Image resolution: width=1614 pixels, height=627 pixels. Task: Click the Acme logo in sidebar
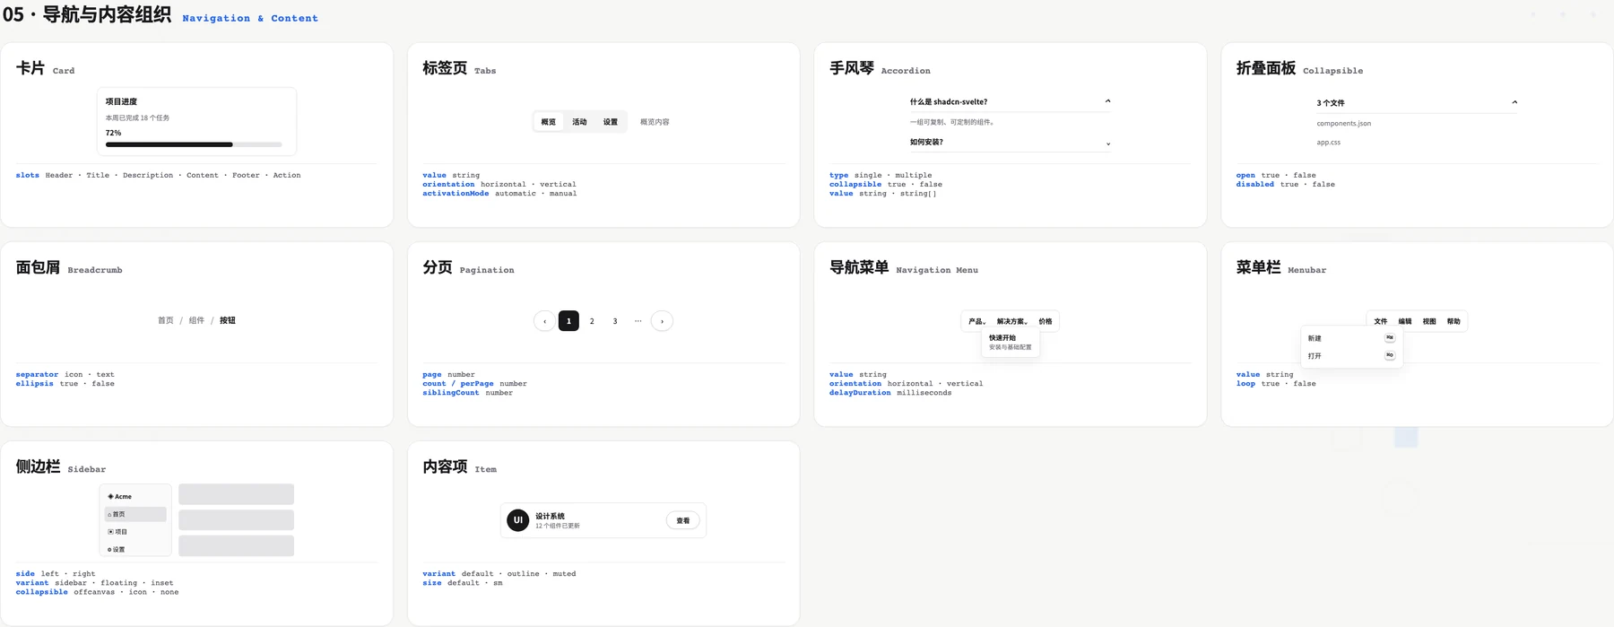pos(120,496)
